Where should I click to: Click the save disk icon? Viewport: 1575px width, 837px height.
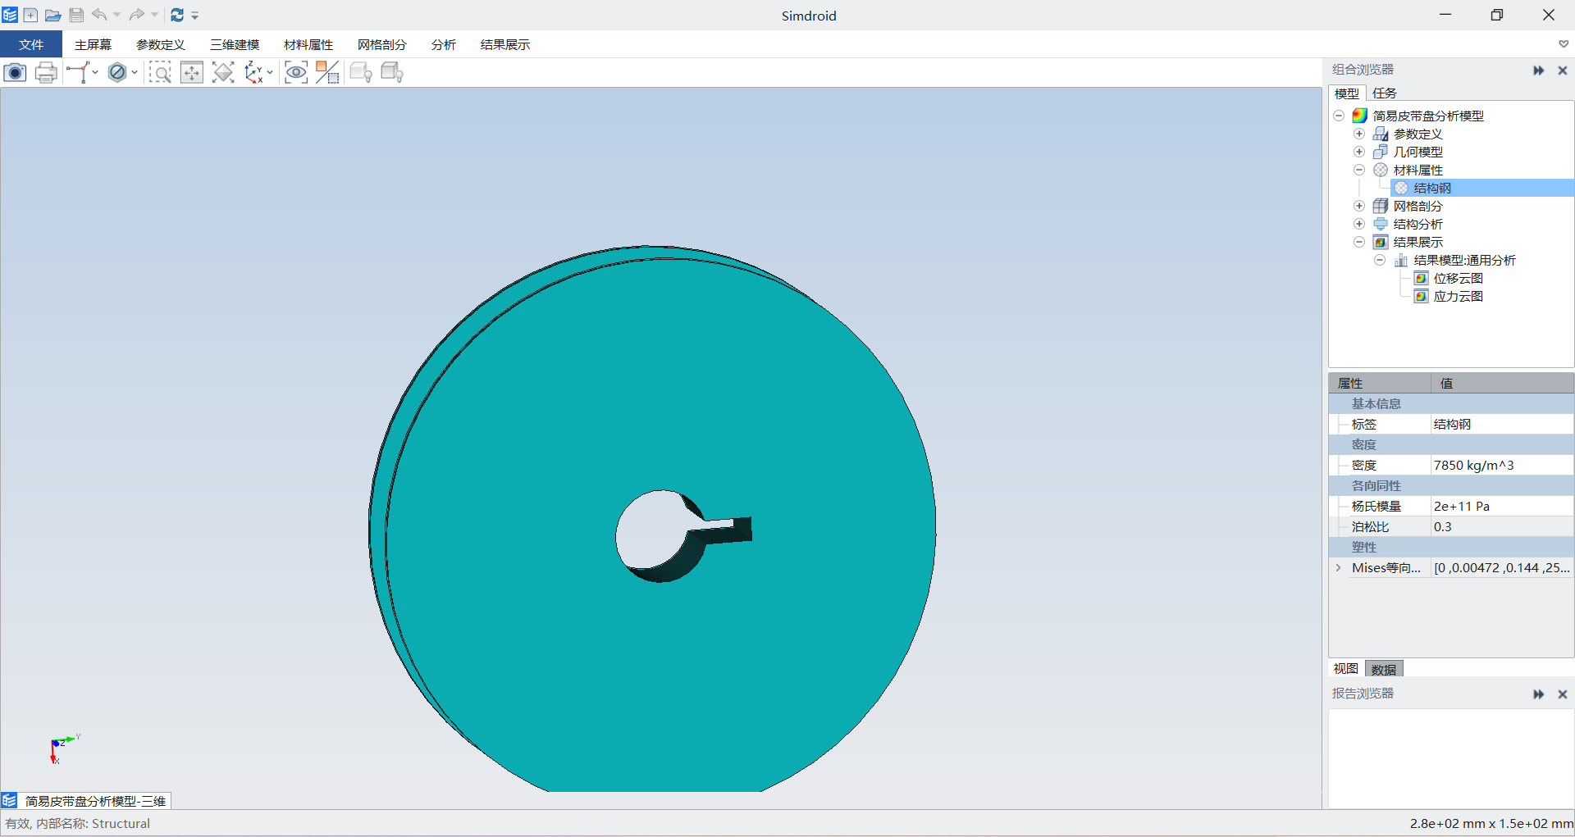click(76, 15)
